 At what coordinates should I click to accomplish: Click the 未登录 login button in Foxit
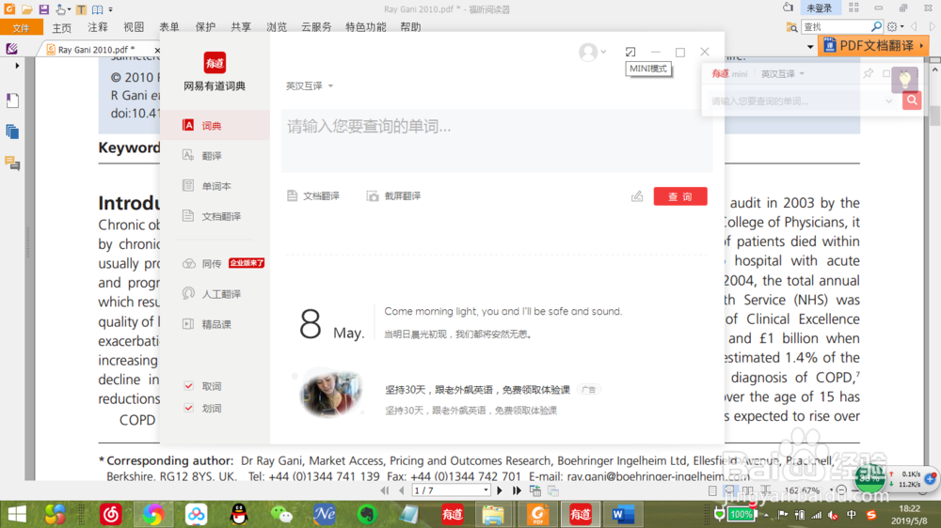[819, 8]
